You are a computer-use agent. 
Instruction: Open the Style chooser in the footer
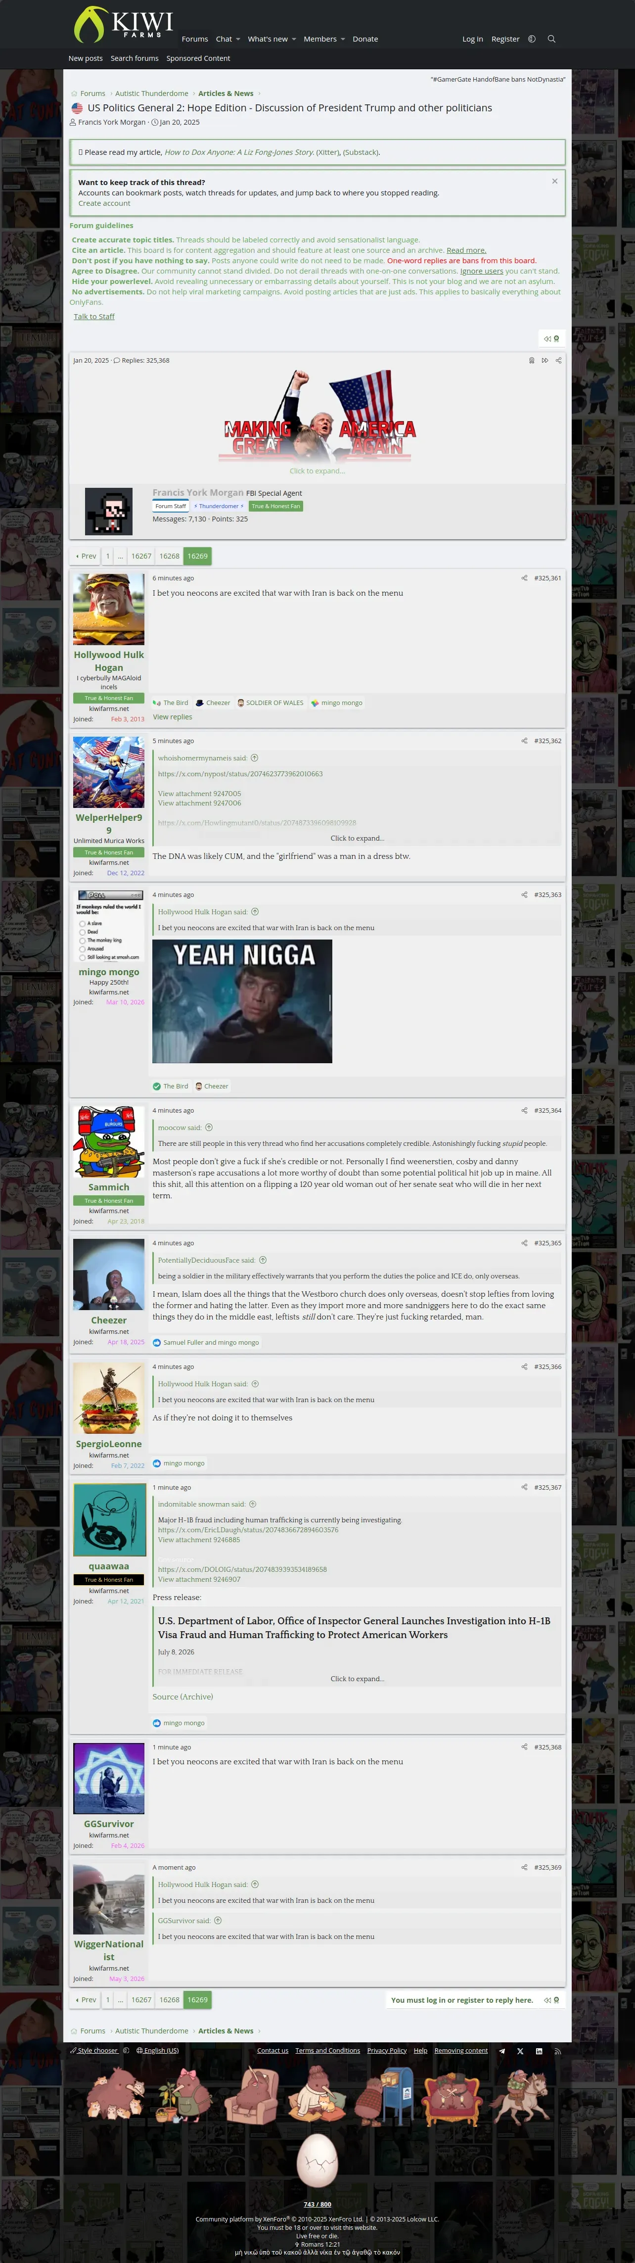pos(94,2050)
